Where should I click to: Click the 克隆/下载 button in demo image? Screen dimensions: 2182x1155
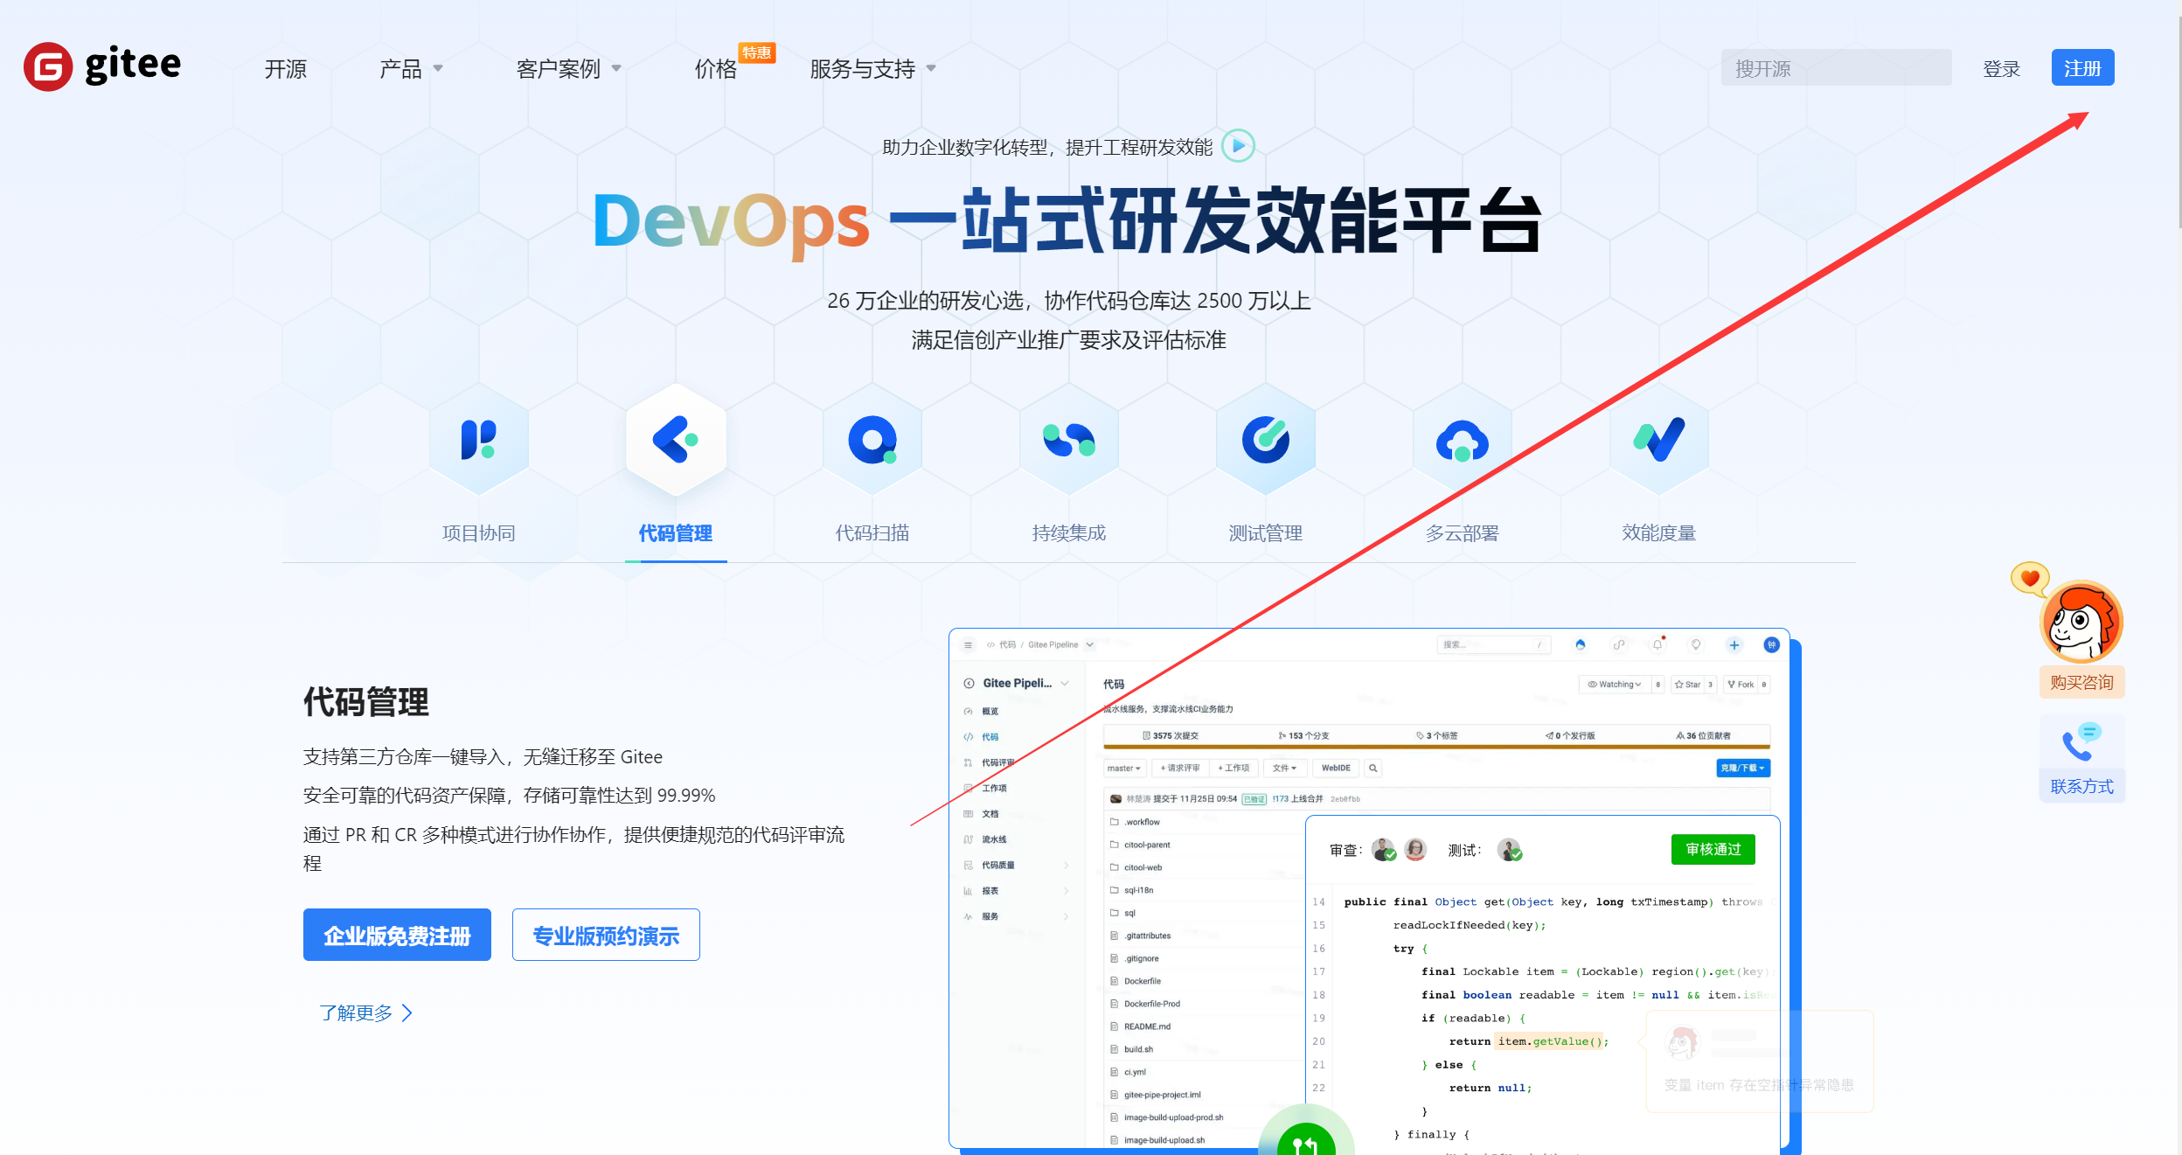[x=1743, y=768]
